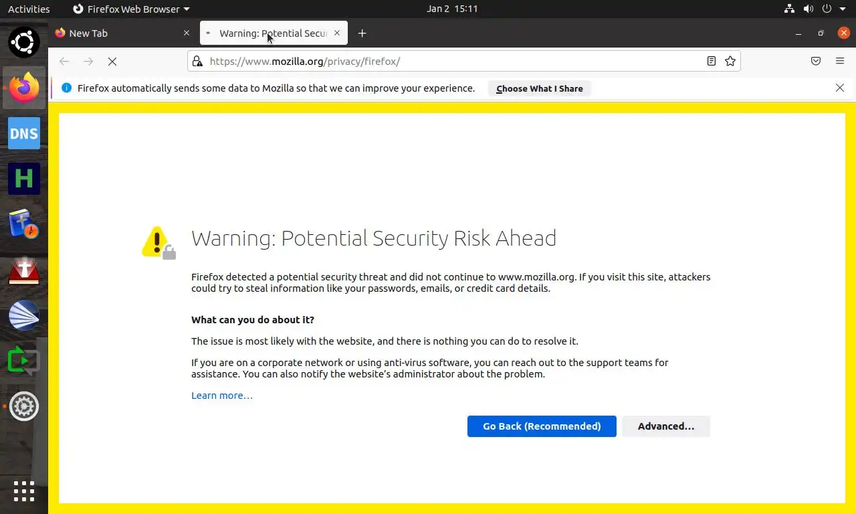Click the Warning: Potential Security Risk heading
The width and height of the screenshot is (856, 514).
(374, 238)
